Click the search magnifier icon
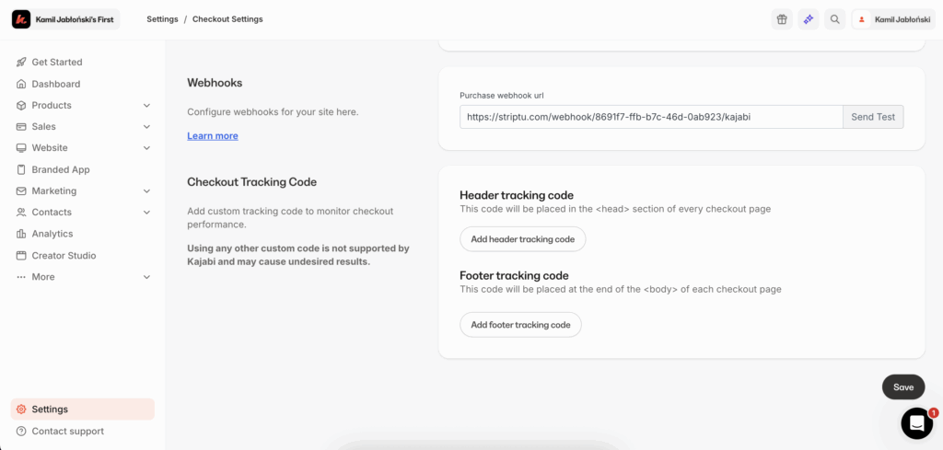The width and height of the screenshot is (943, 450). [834, 19]
